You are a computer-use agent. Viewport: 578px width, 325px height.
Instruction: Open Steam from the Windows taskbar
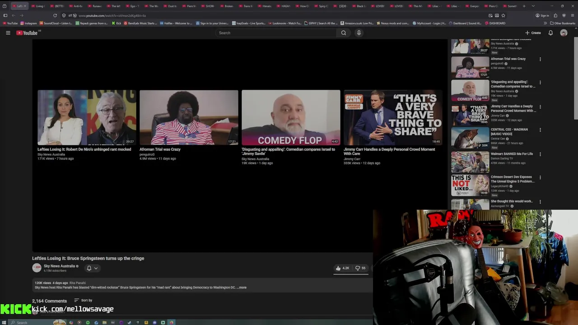click(x=129, y=322)
